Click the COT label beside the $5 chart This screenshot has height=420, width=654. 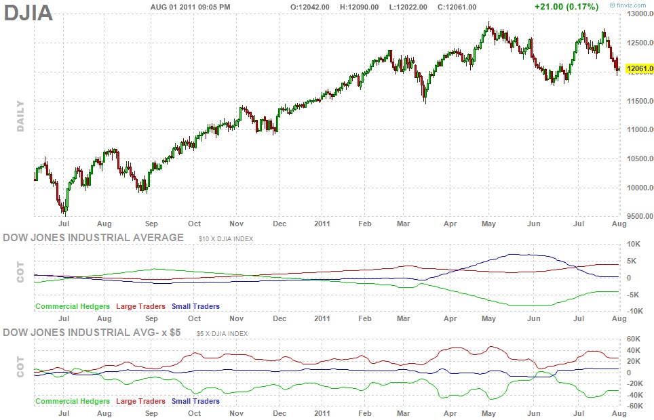[x=20, y=366]
